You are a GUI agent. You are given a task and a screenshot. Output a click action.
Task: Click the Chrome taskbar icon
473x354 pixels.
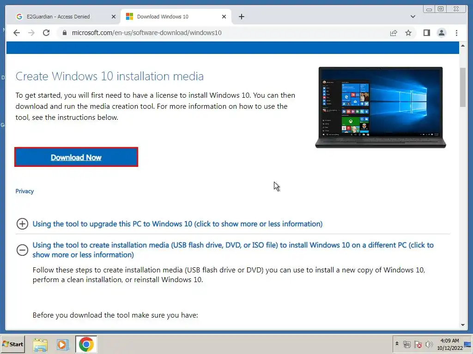86,344
